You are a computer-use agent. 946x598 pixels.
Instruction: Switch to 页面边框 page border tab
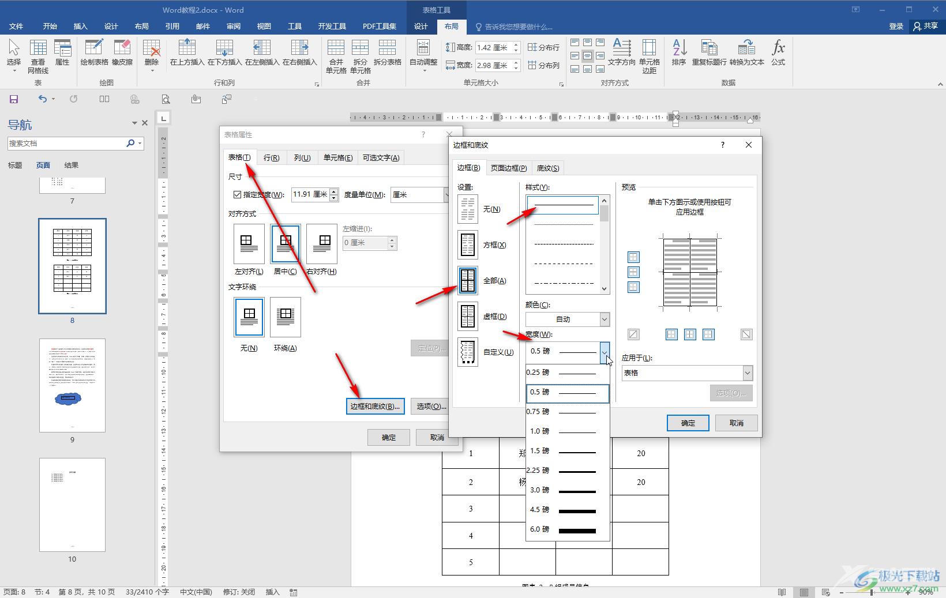pyautogui.click(x=509, y=168)
